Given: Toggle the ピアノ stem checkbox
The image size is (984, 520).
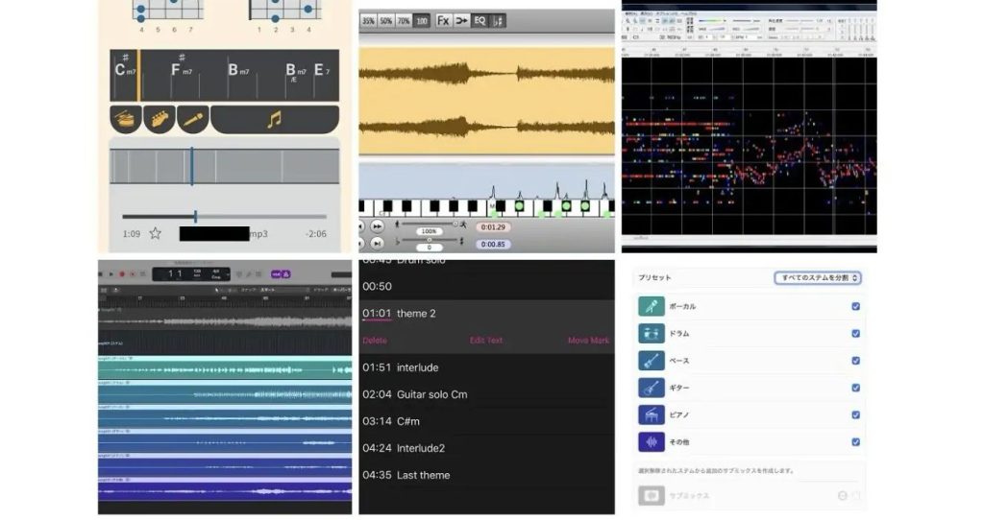Looking at the screenshot, I should (x=855, y=415).
